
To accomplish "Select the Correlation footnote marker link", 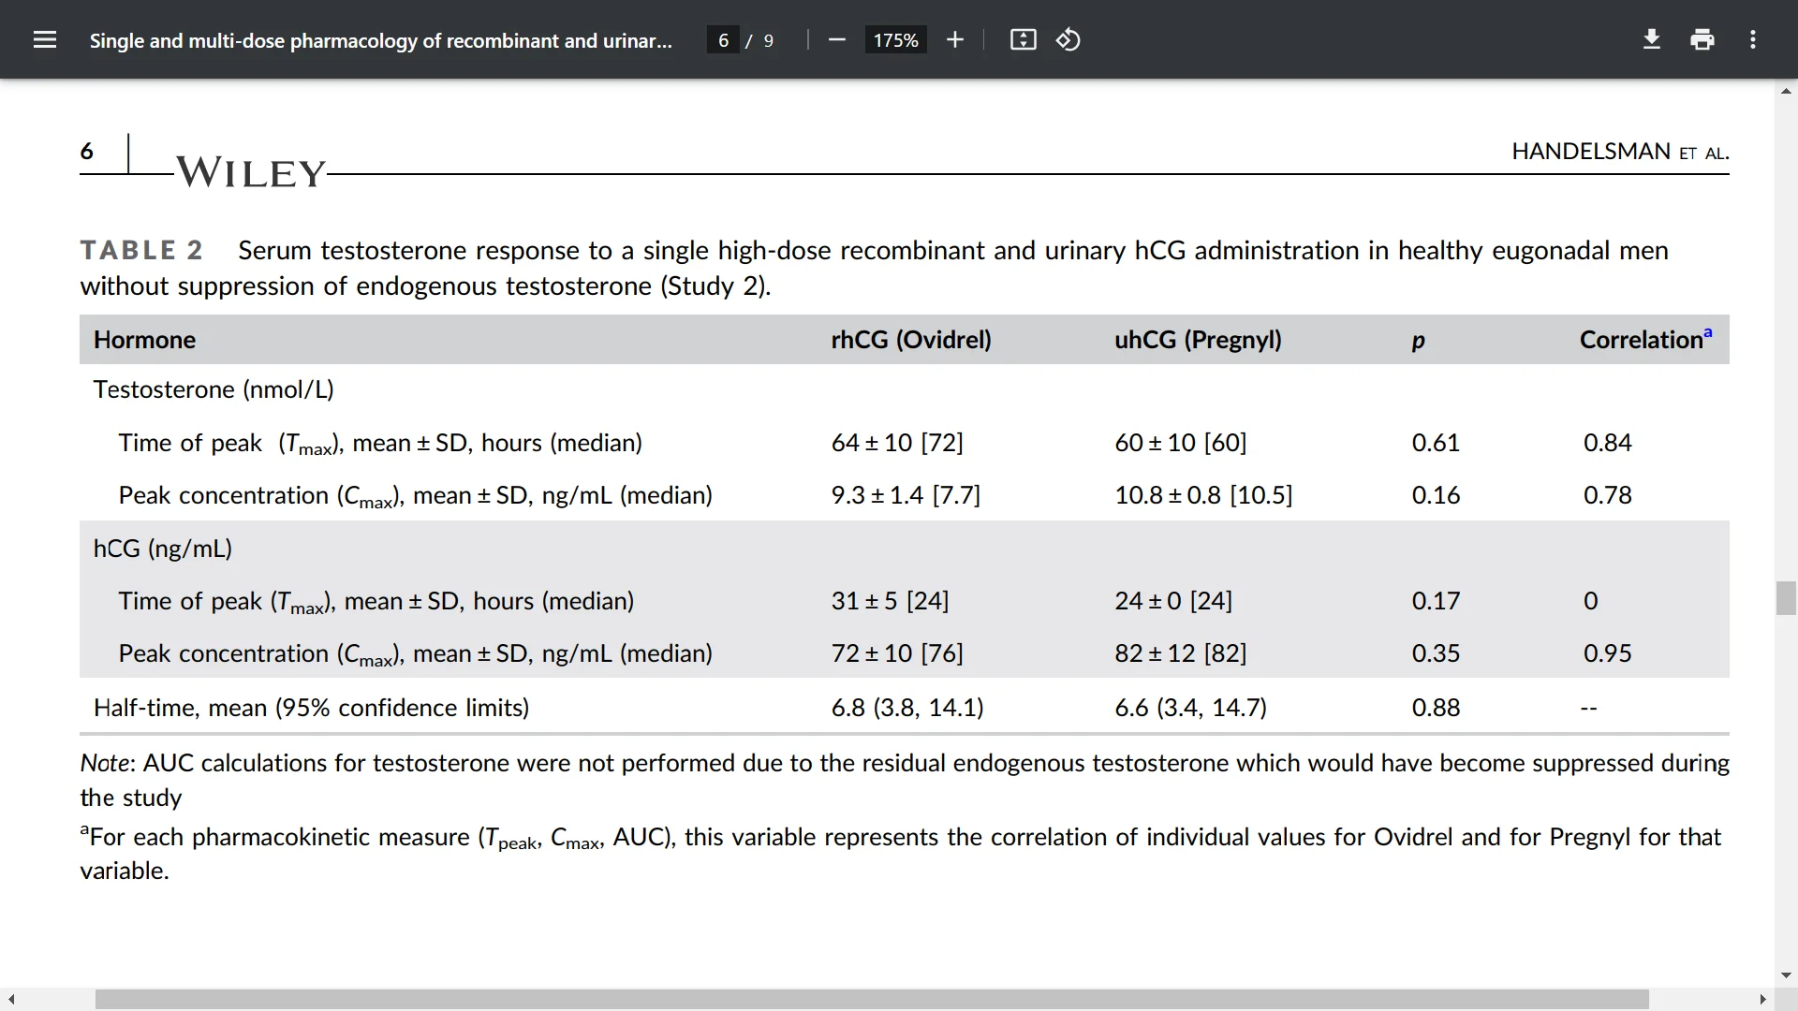I will click(x=1709, y=331).
